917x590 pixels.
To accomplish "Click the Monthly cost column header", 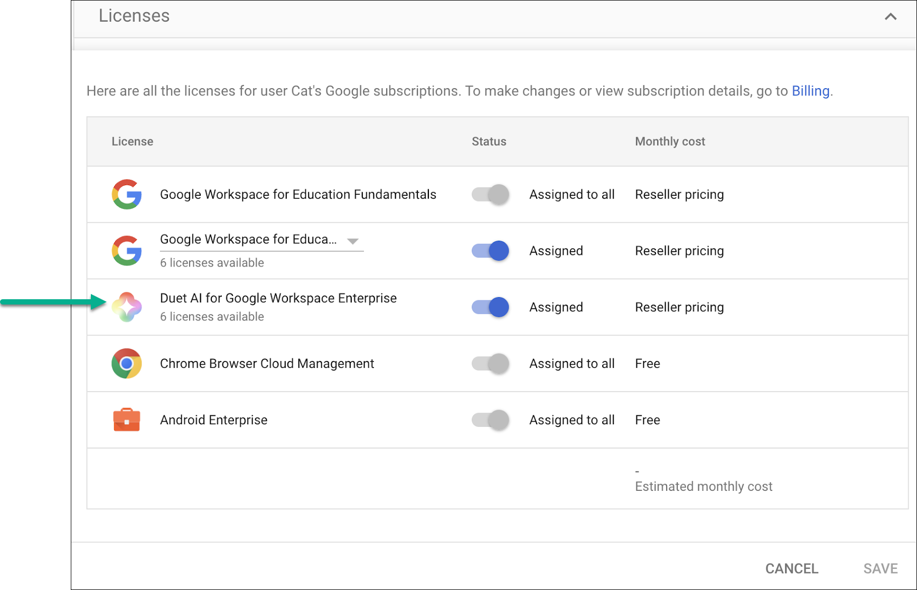I will [x=669, y=141].
